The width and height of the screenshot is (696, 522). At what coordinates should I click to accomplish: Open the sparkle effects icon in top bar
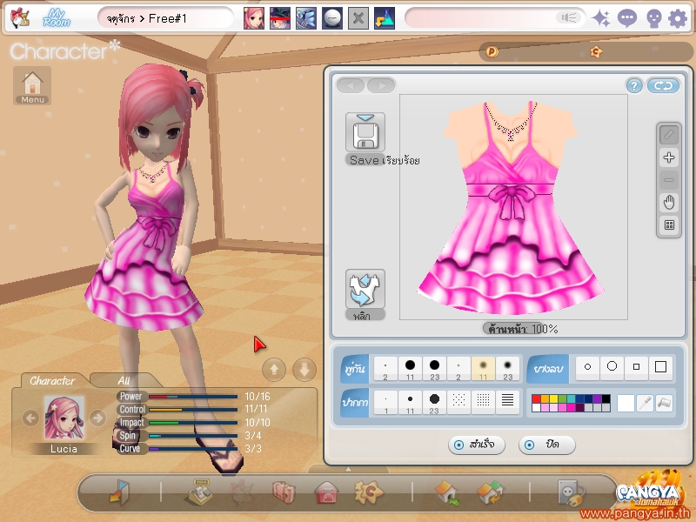(x=601, y=18)
